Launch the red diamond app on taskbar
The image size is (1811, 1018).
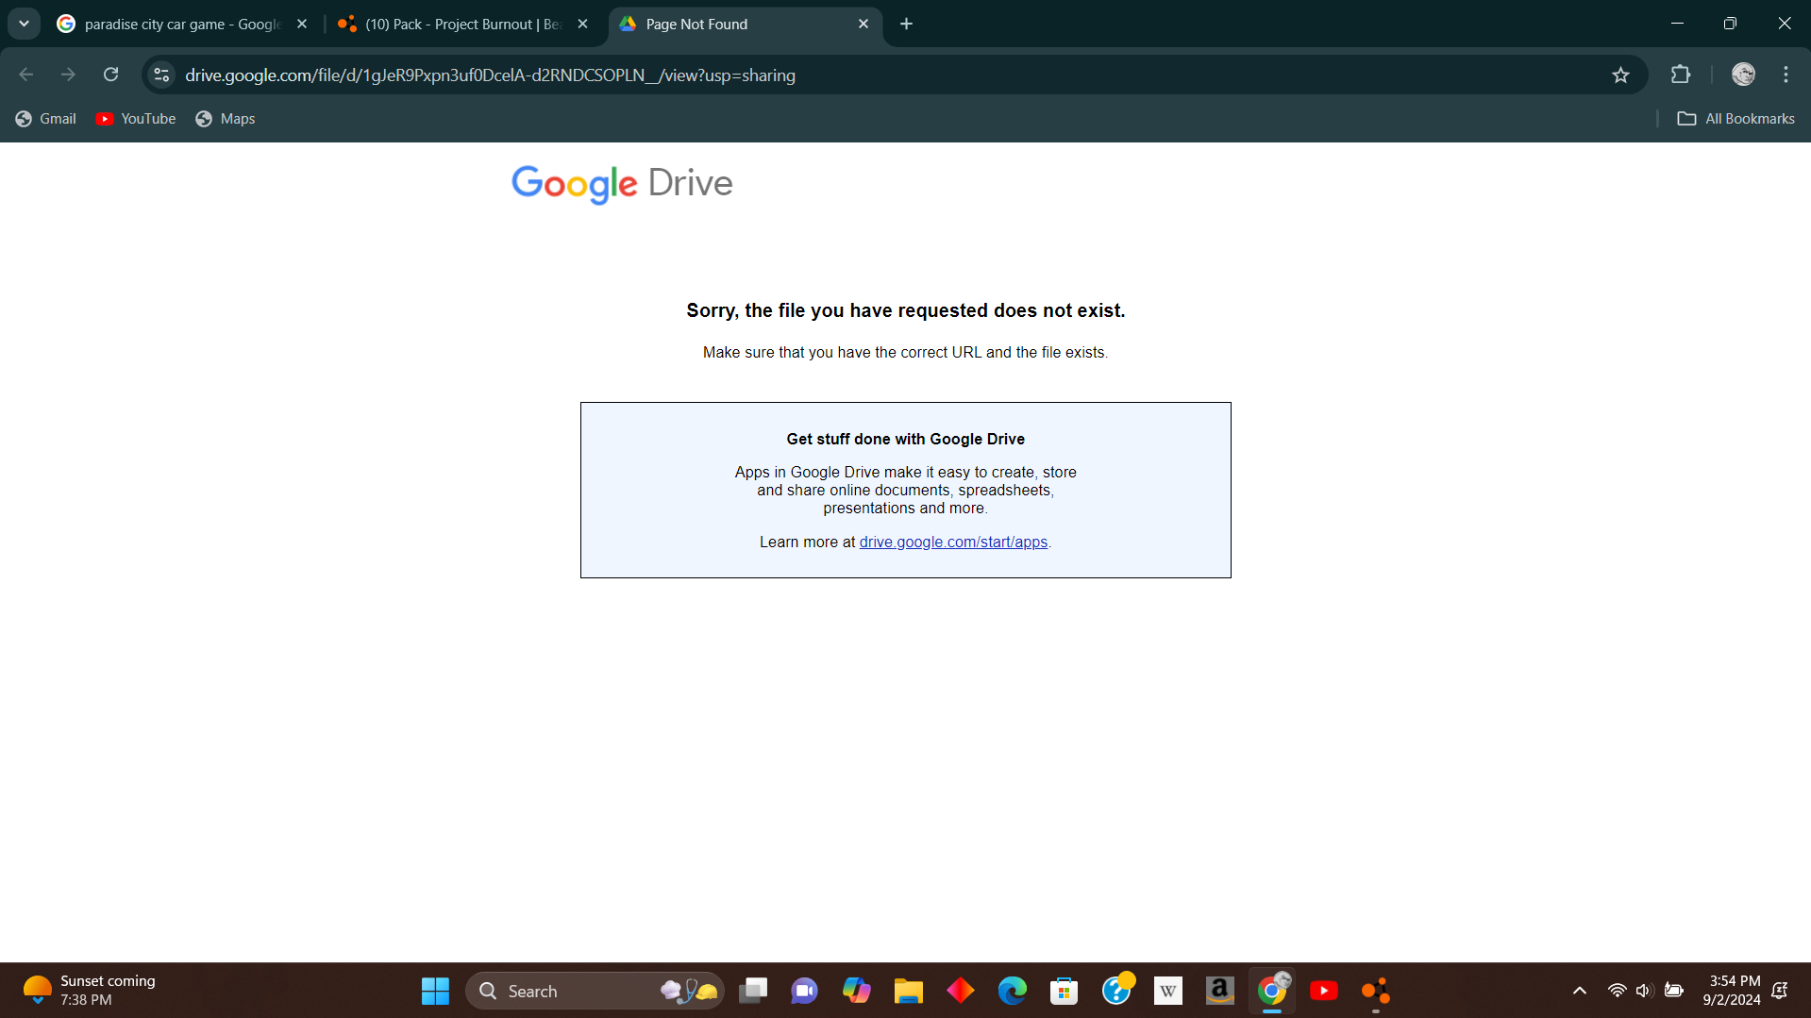960,991
